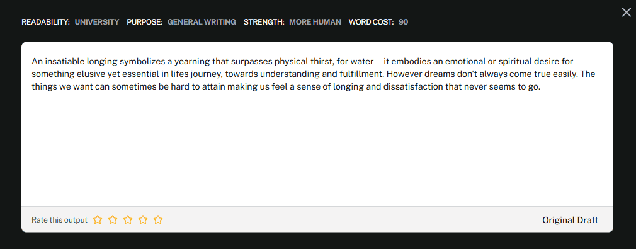636x249 pixels.
Task: Click the word cost value 90
Action: pyautogui.click(x=403, y=22)
